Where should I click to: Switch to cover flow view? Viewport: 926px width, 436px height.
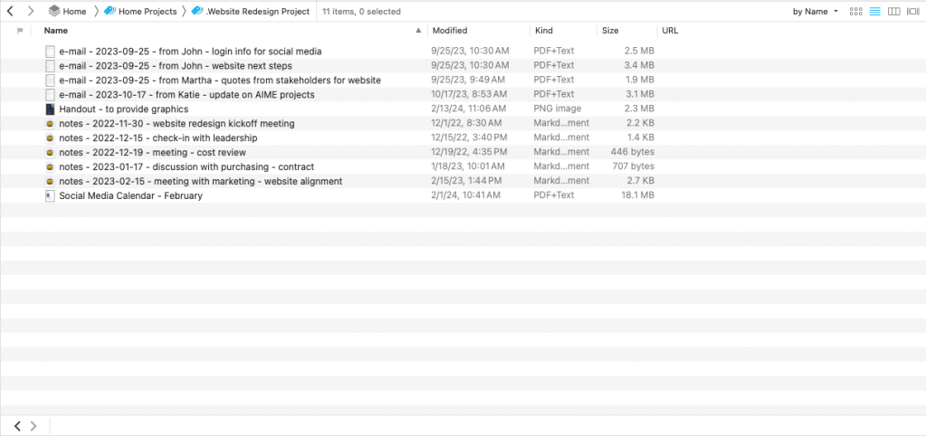click(912, 12)
